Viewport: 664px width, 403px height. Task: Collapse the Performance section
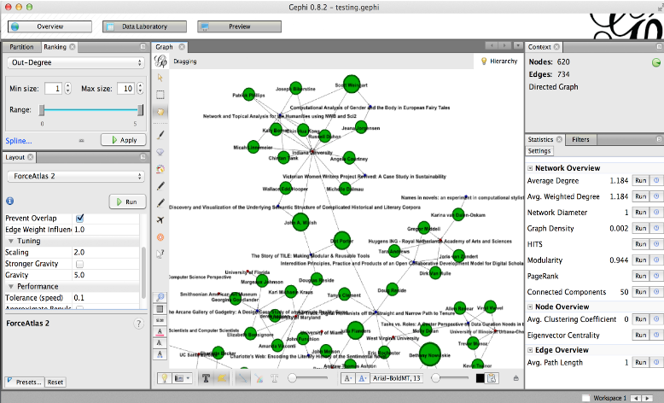11,287
